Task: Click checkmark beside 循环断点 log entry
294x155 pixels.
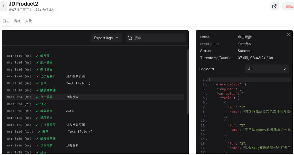Action: 37,111
